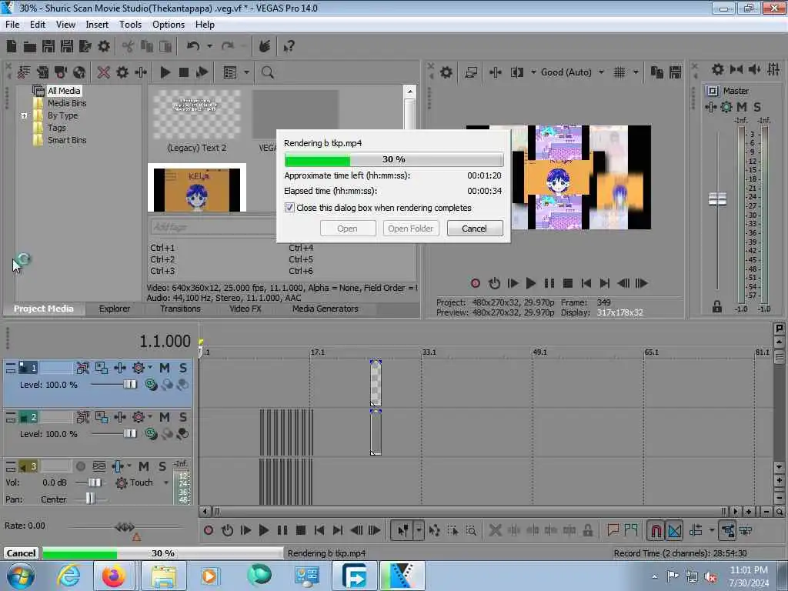Screen dimensions: 788x591
Task: Arm audio track 3 for record
Action: click(80, 466)
